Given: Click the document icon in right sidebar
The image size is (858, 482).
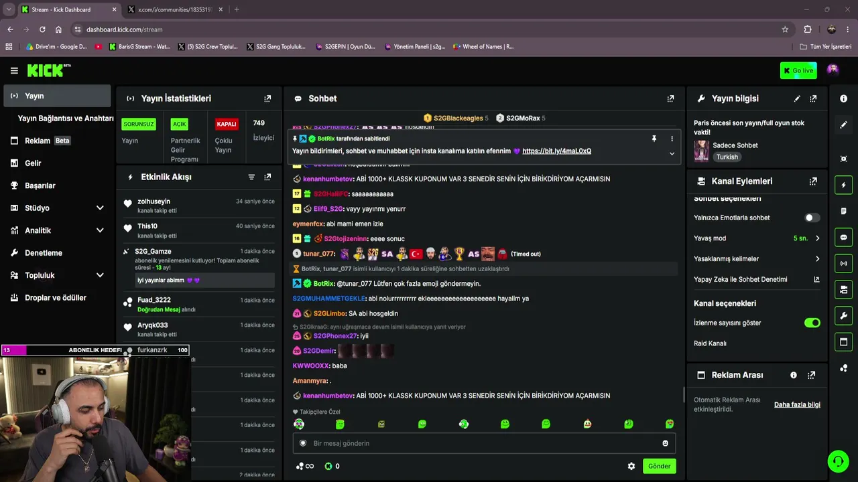Looking at the screenshot, I should [x=843, y=211].
